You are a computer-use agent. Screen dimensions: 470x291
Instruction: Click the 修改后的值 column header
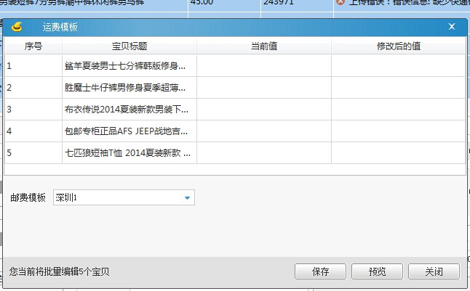pos(398,46)
